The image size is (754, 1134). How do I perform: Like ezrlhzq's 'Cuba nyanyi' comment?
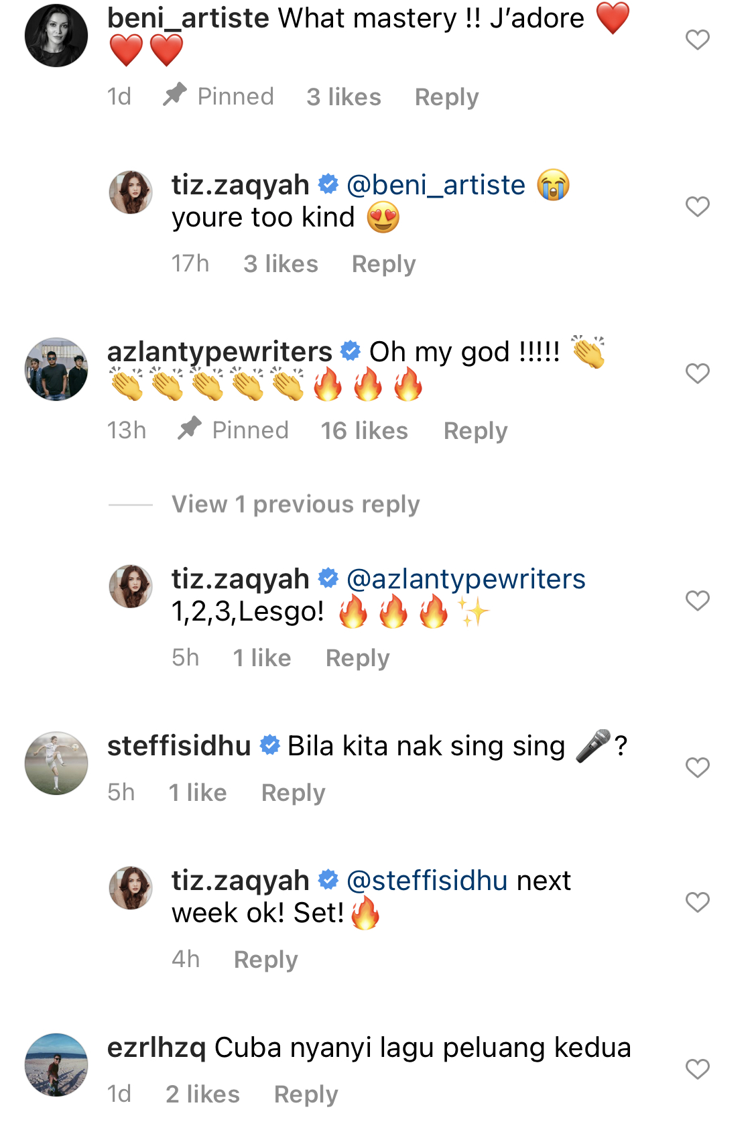click(x=697, y=1069)
